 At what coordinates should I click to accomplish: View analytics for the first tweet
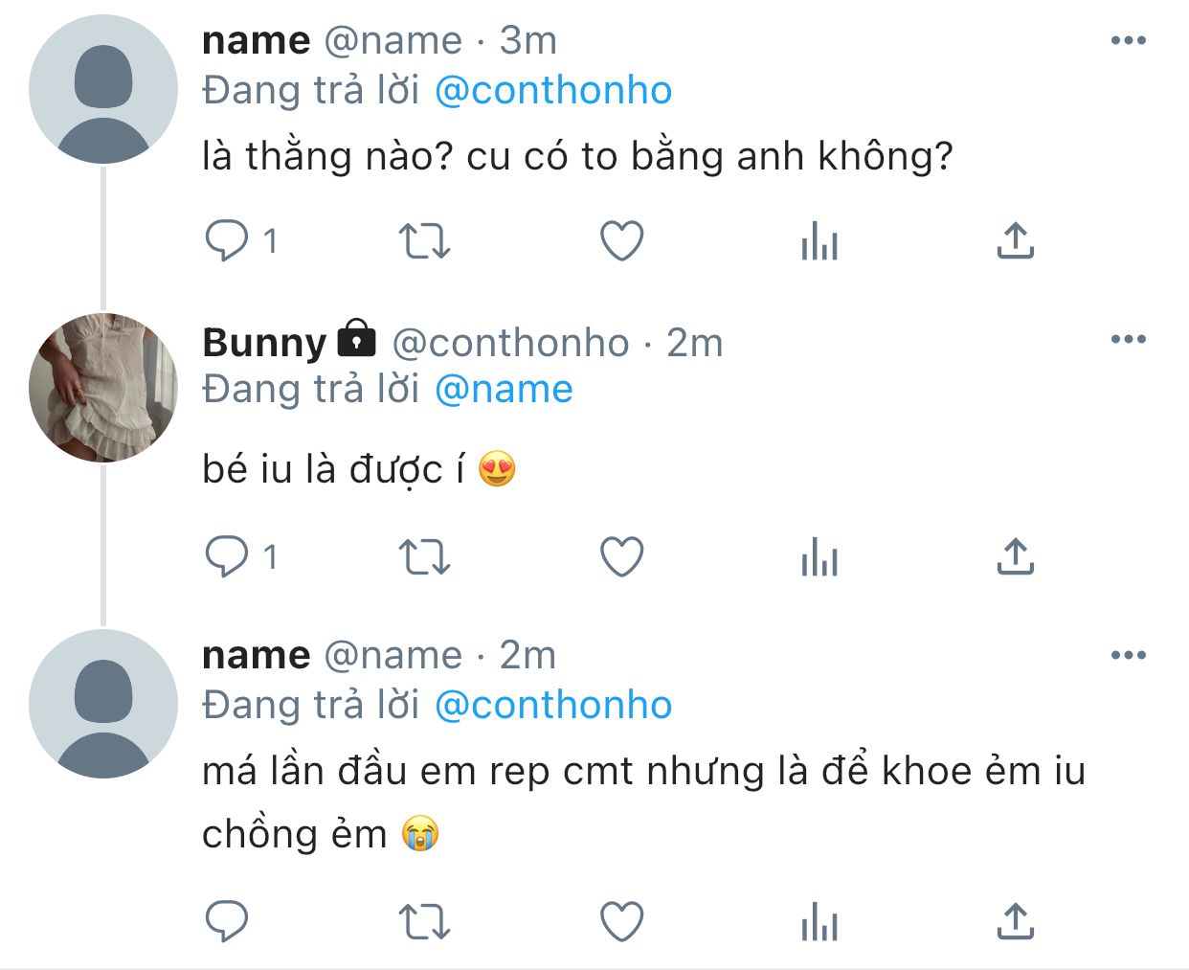pos(819,240)
